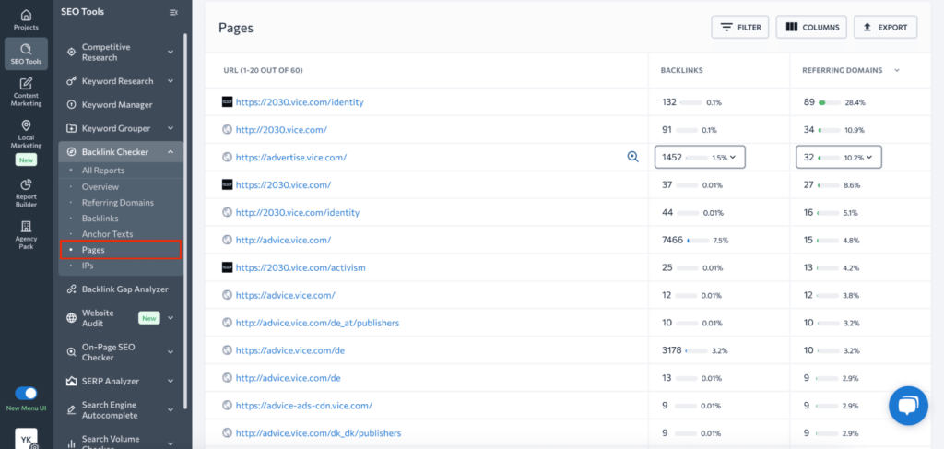
Task: Open Projects from the left rail
Action: (x=26, y=19)
